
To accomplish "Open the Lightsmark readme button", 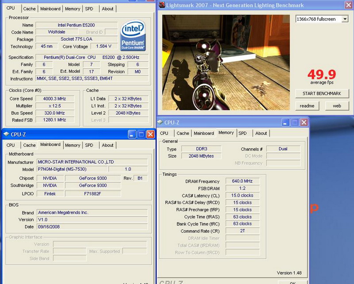I will (x=307, y=106).
